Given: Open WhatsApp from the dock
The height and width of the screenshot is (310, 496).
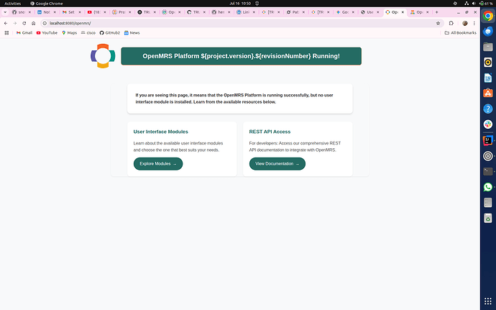Looking at the screenshot, I should pos(488,187).
